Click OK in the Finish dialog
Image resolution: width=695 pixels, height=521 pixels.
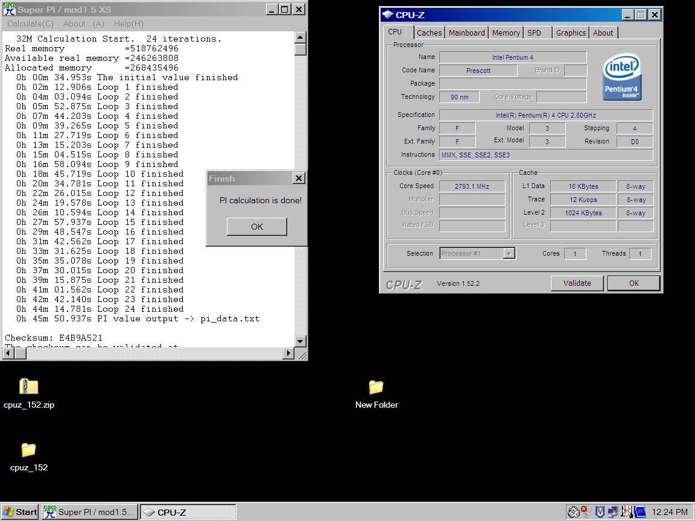coord(257,226)
